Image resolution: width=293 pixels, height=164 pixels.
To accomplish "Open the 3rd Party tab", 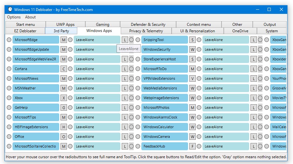I will tap(61, 31).
